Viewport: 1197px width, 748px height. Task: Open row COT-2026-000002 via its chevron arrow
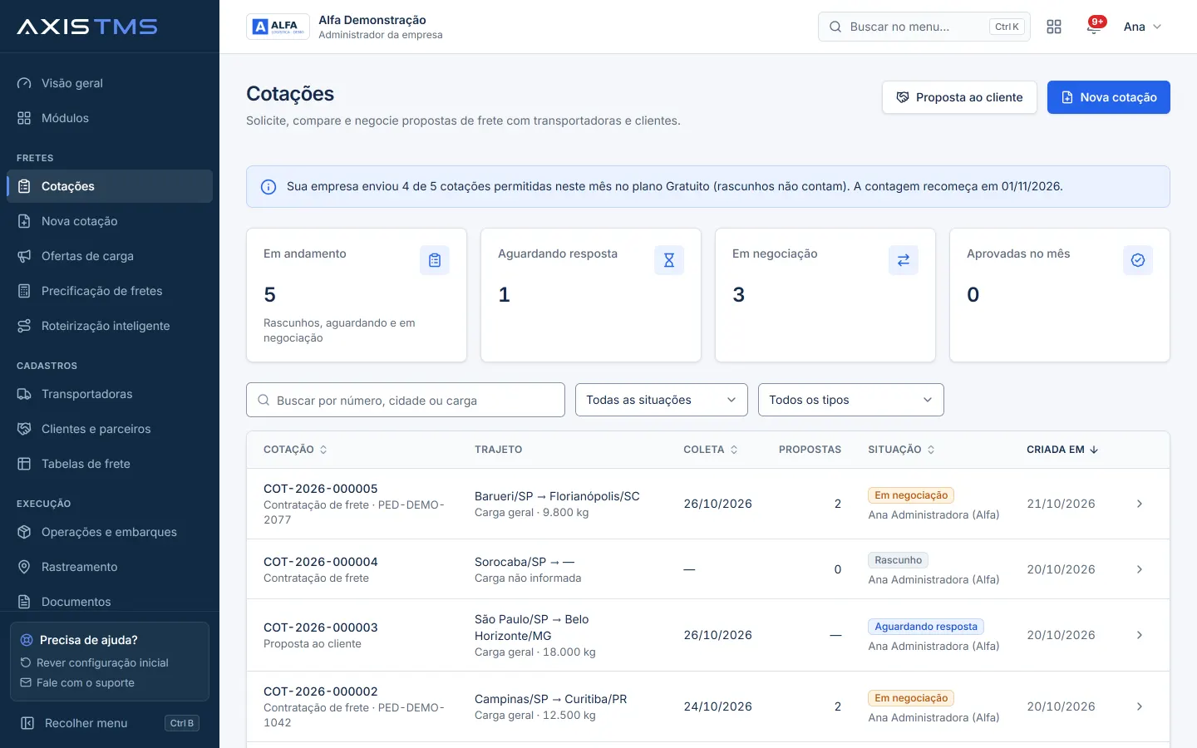1140,706
